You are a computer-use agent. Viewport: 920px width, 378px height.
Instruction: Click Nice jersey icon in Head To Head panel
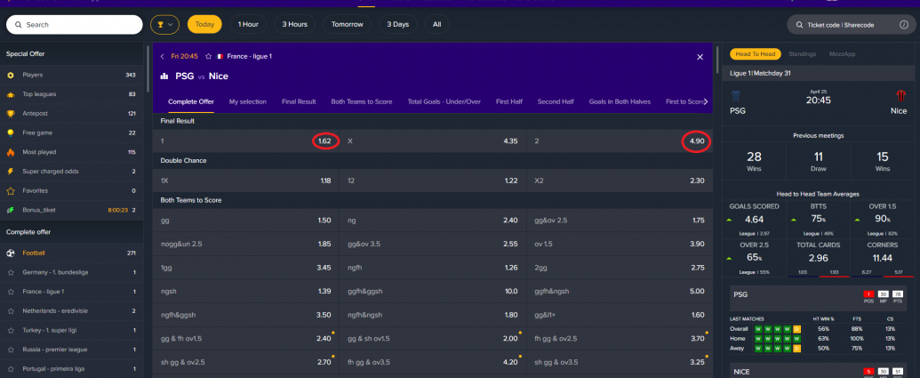click(900, 96)
